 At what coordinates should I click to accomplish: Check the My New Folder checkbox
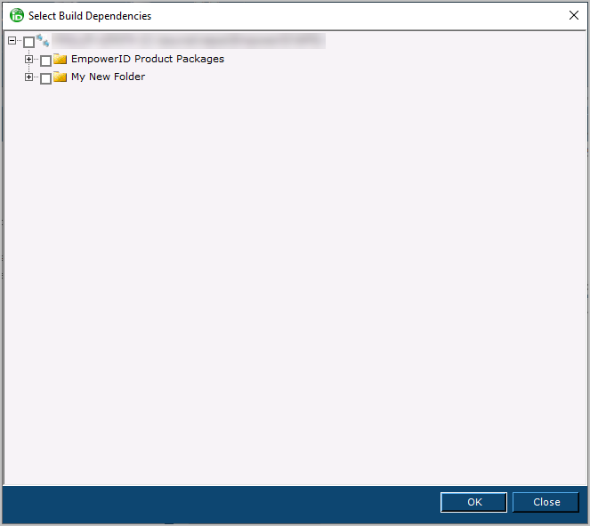(45, 78)
